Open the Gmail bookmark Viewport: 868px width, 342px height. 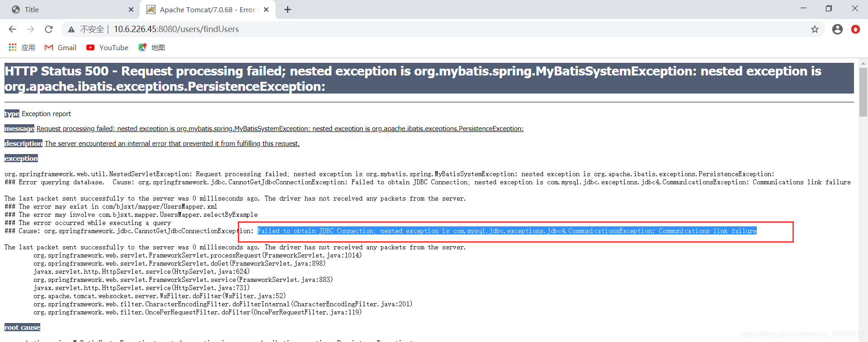click(61, 47)
